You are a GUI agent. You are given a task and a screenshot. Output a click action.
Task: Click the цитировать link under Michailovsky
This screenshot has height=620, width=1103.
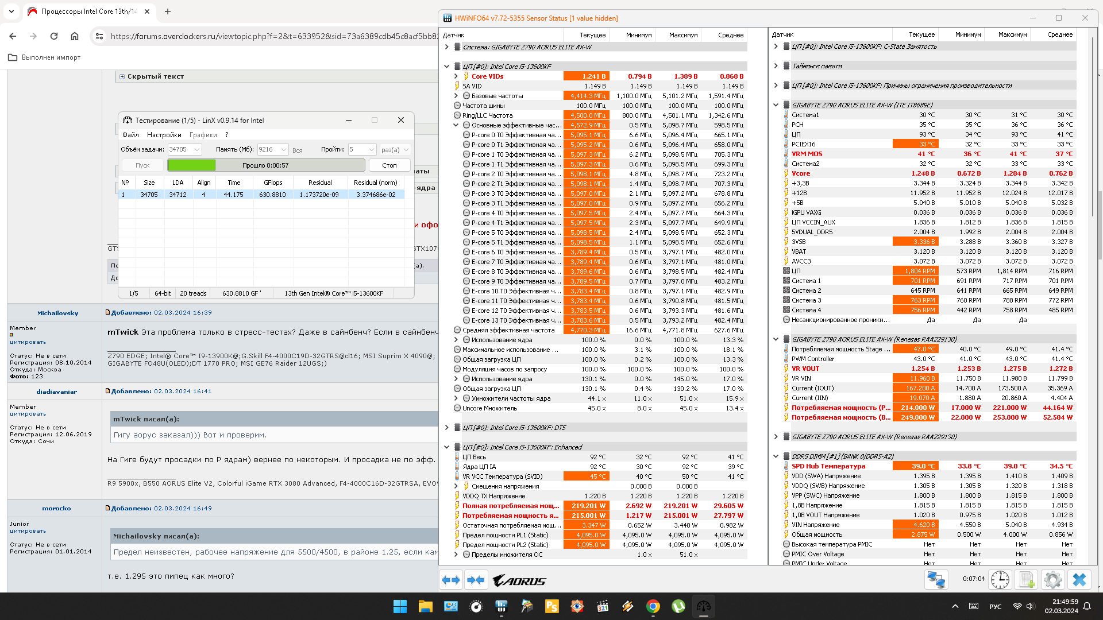[28, 342]
